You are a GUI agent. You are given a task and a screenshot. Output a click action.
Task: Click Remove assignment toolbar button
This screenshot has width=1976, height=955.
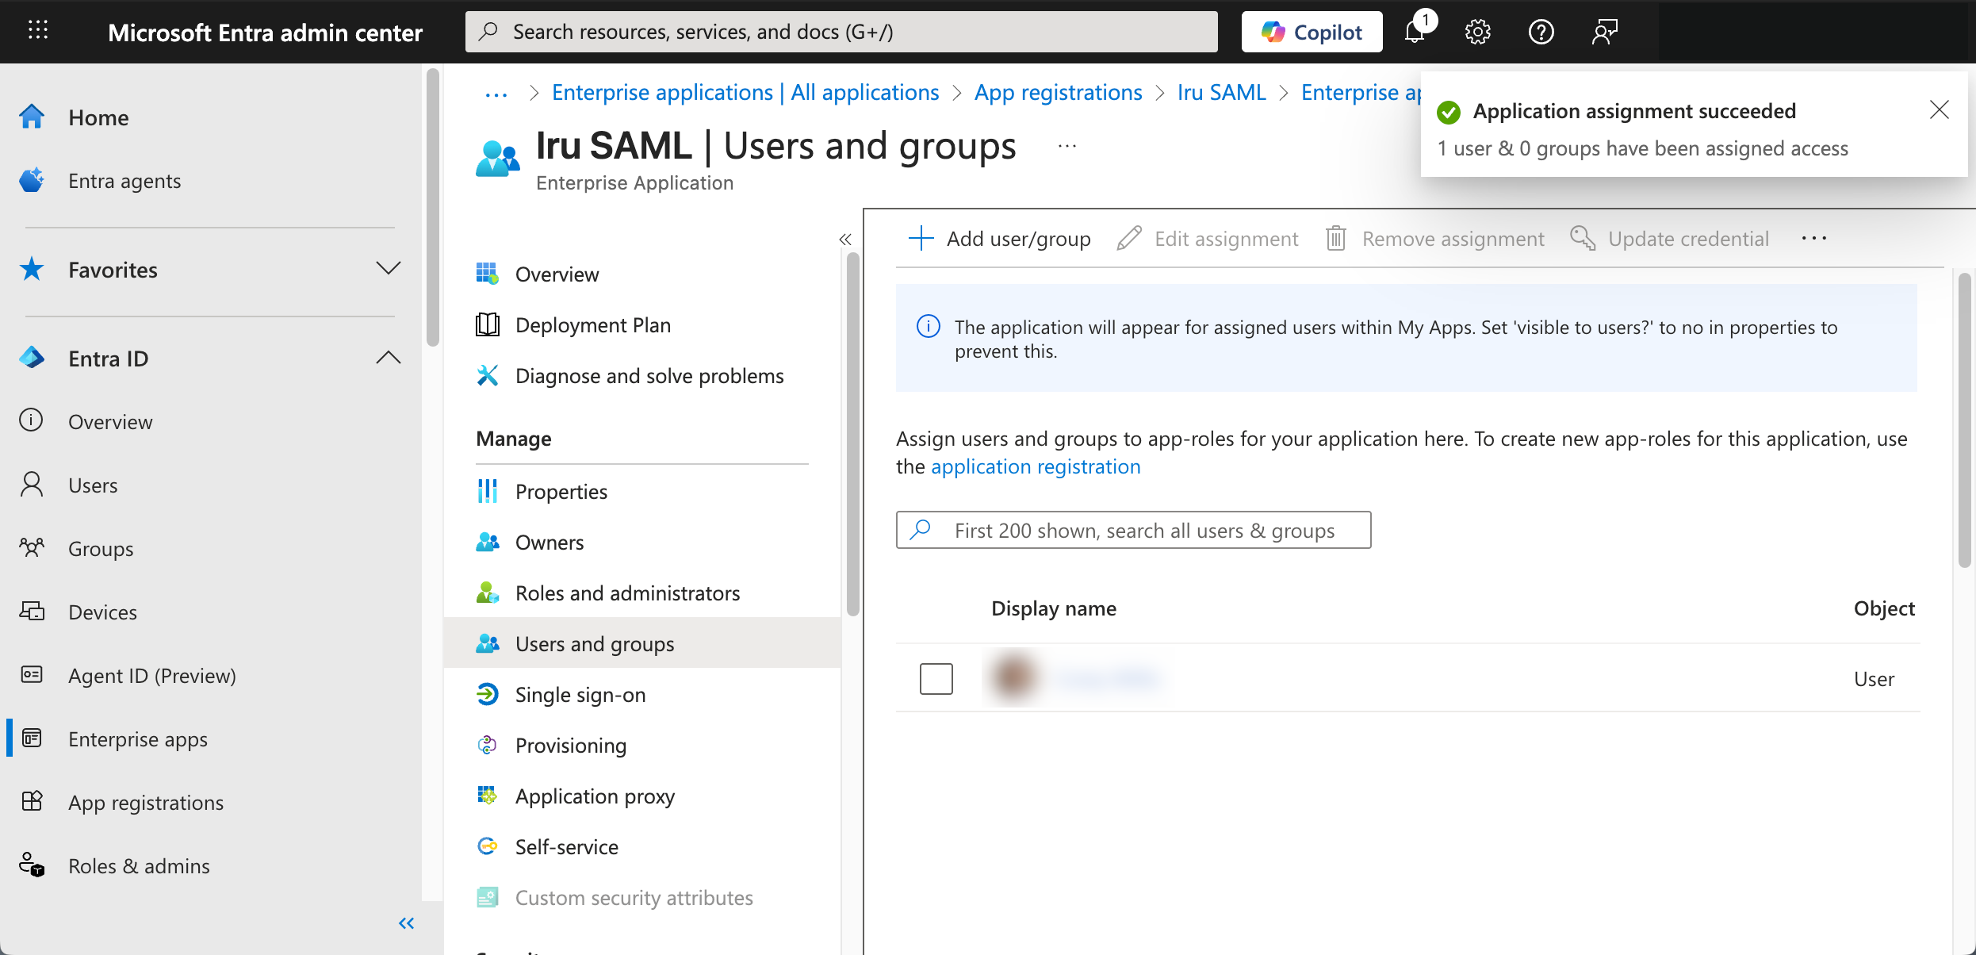click(x=1435, y=239)
